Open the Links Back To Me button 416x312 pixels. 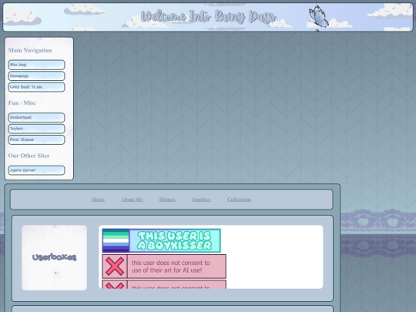(x=36, y=87)
